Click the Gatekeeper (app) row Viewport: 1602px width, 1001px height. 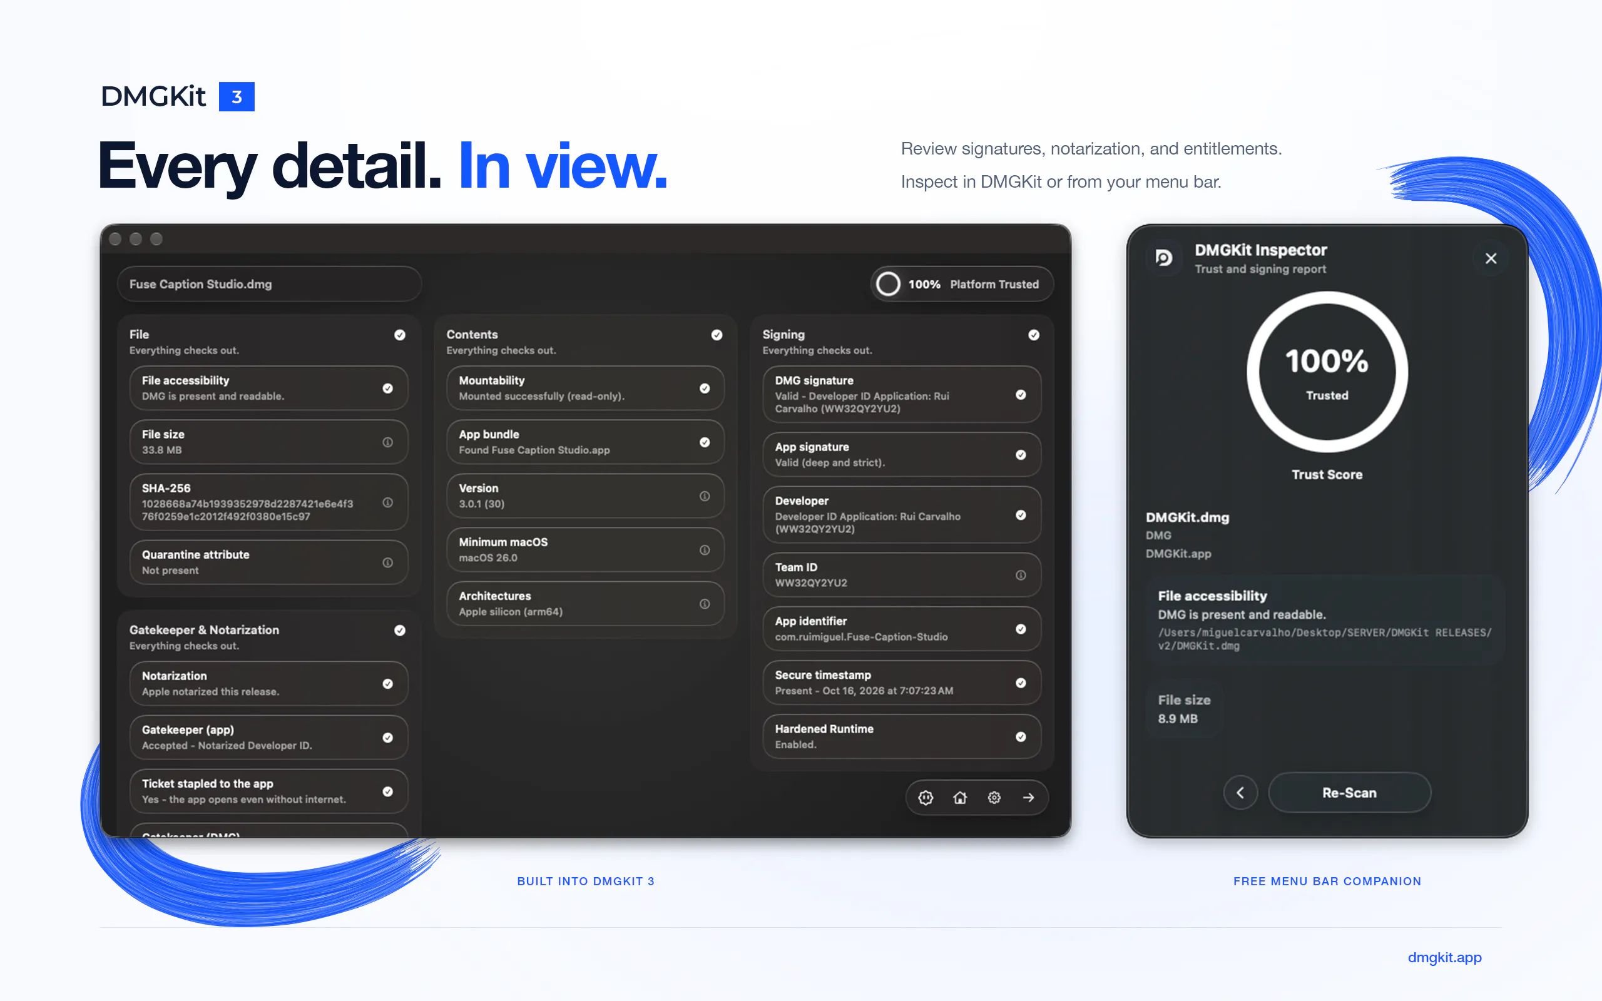(268, 738)
